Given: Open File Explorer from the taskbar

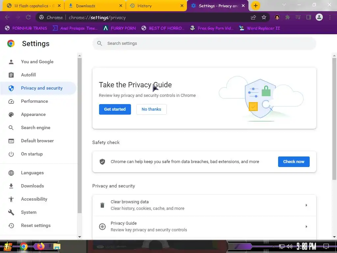Looking at the screenshot, I should [x=57, y=246].
